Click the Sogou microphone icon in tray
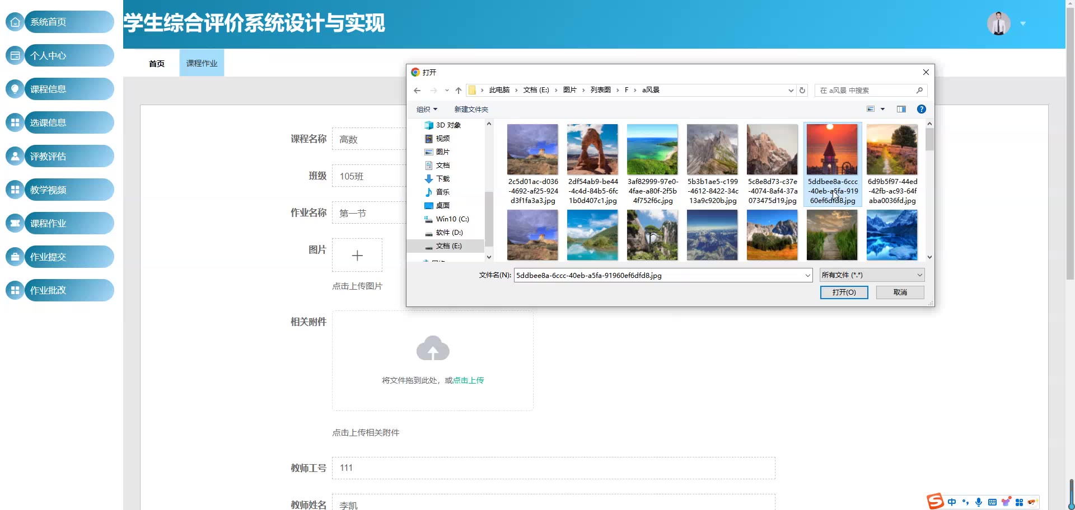 pos(978,502)
